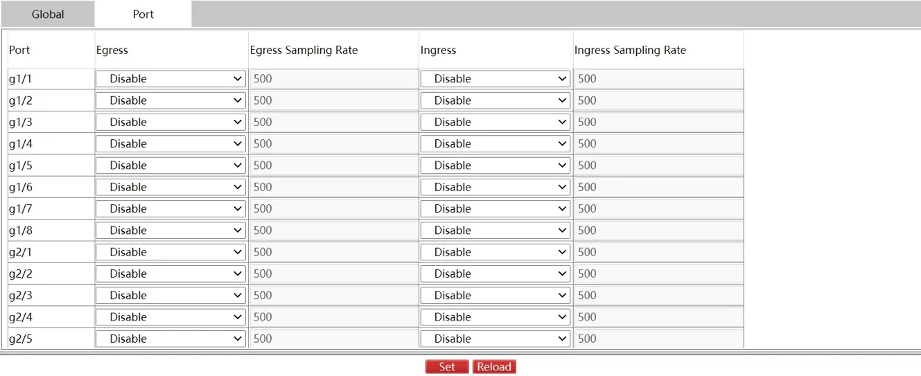Open the Egress dropdown for port g1/4
This screenshot has height=376, width=921.
pyautogui.click(x=171, y=144)
